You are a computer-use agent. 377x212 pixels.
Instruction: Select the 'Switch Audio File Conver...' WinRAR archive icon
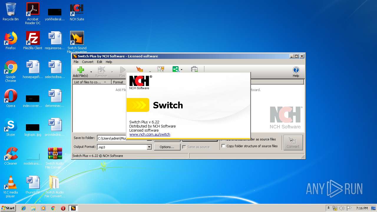coord(55,158)
